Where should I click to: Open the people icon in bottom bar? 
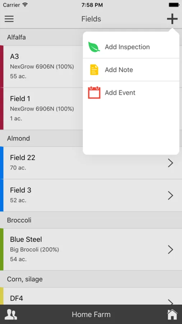click(11, 315)
